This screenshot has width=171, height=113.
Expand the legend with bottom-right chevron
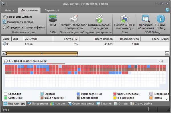[166, 99]
